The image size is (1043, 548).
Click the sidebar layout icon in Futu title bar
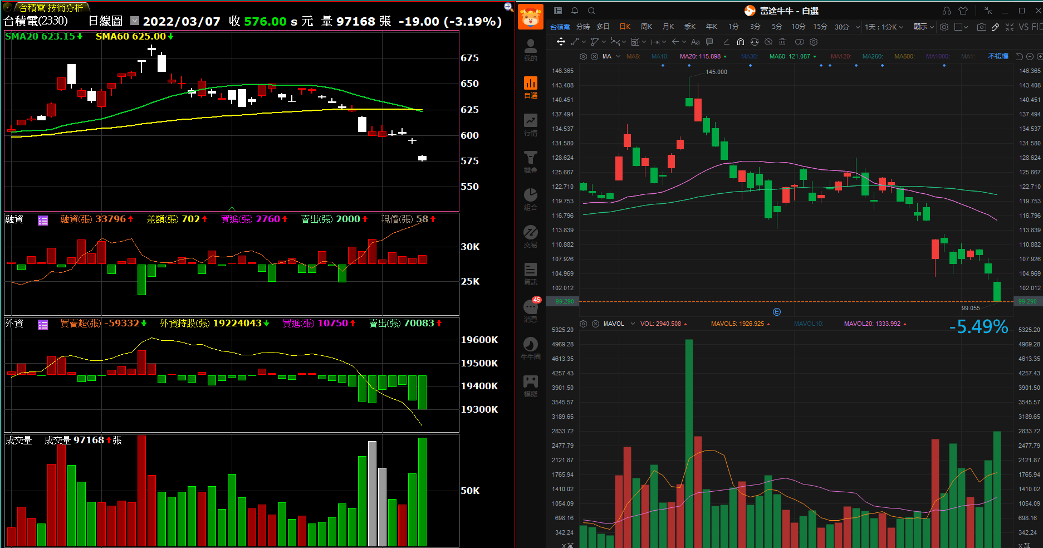(558, 11)
